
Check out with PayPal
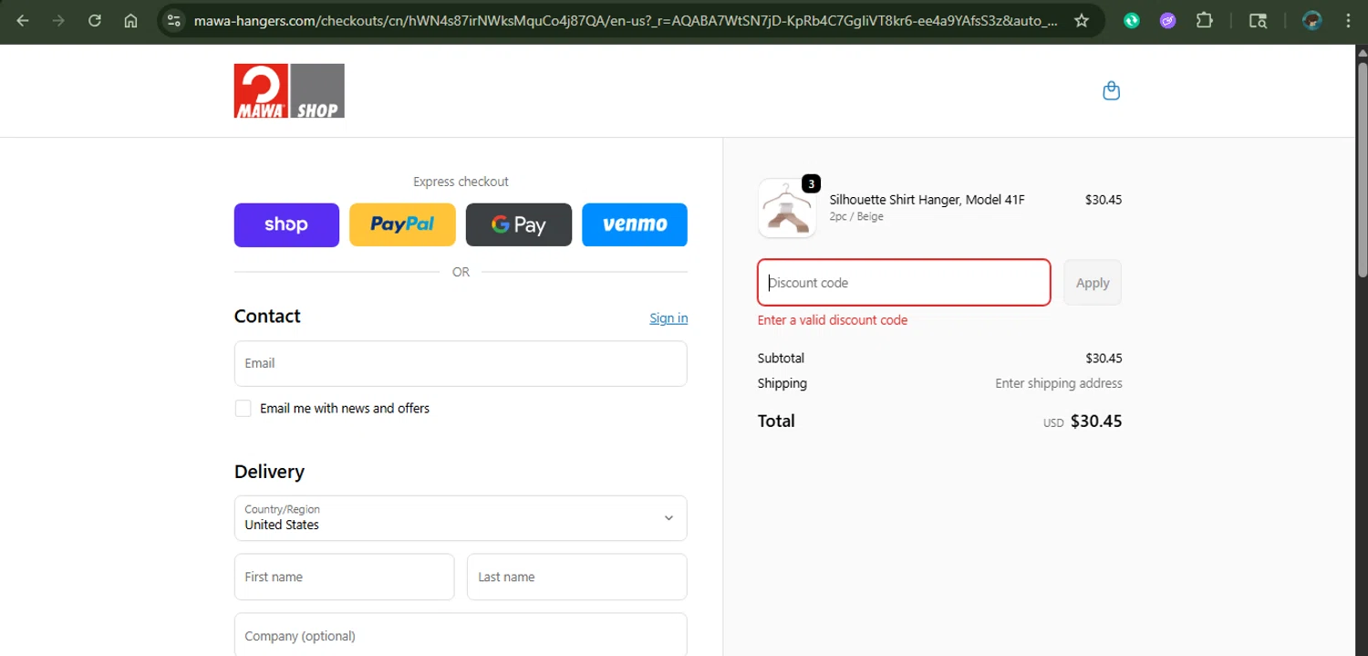[402, 224]
